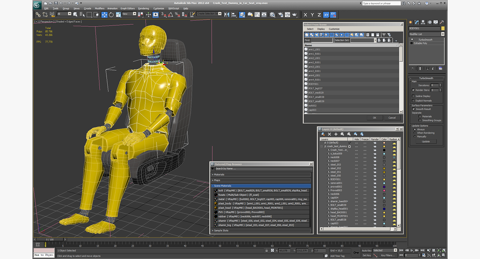Enable the Isoline Display checkbox

(413, 96)
